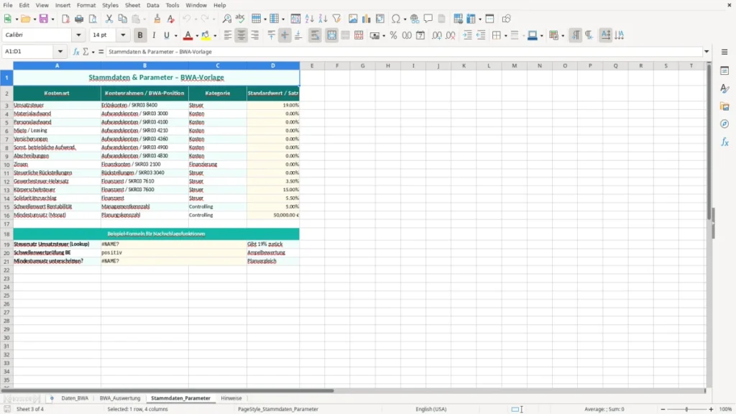Click the Export as PDF icon

point(65,19)
